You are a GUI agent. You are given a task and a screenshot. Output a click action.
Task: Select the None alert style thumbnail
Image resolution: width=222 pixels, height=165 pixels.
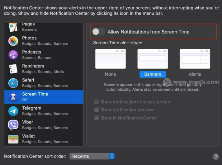(x=111, y=59)
